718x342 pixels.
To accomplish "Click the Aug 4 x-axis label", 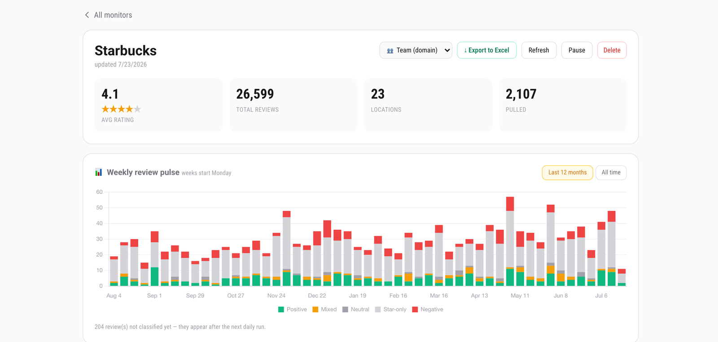I will click(114, 295).
